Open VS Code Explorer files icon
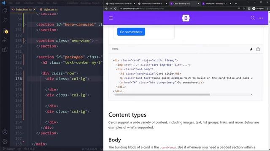Viewport: 270px width, 151px height. [5, 10]
